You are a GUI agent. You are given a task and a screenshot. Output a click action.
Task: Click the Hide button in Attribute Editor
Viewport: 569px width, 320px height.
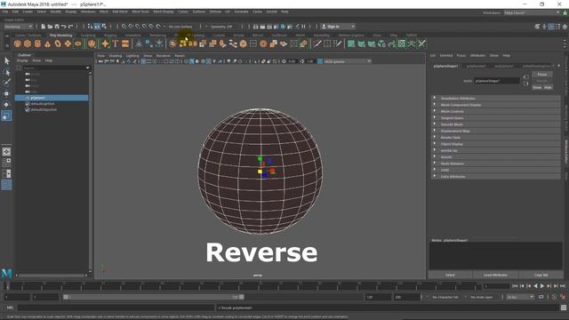[548, 87]
